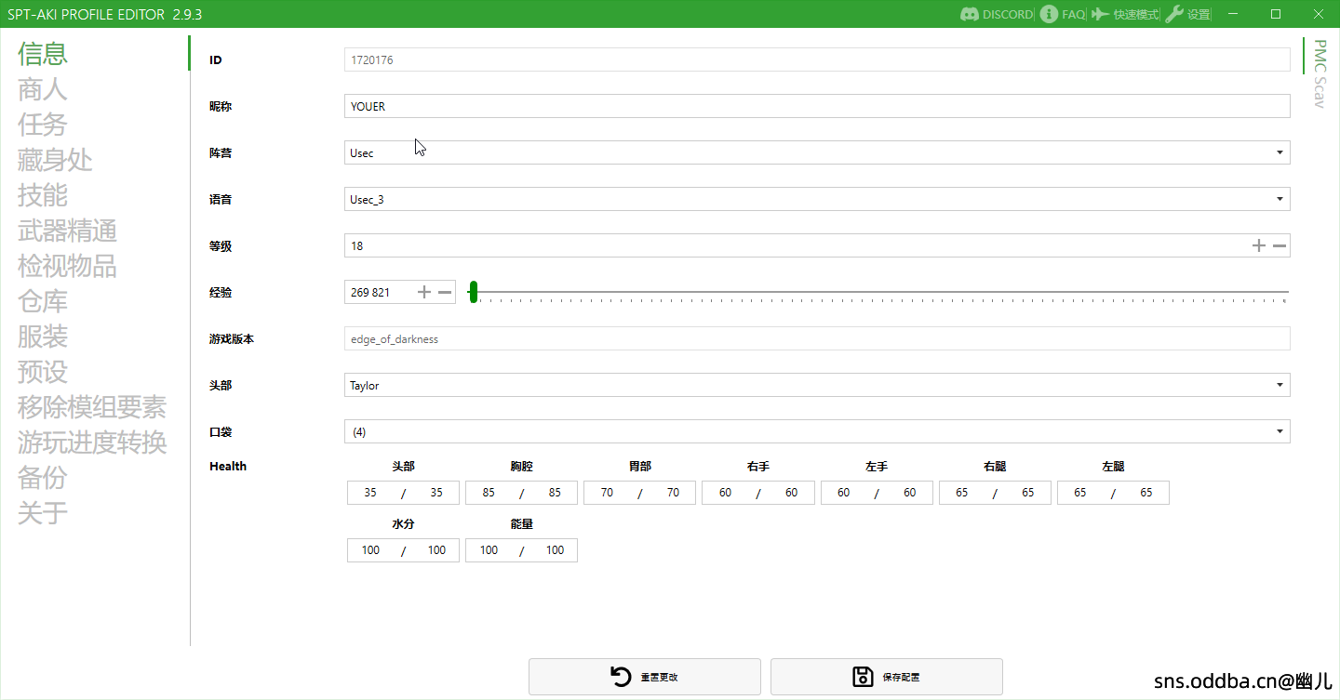Click the right leg (右腿) current health field
Screen dimensions: 1340x700
tap(961, 493)
